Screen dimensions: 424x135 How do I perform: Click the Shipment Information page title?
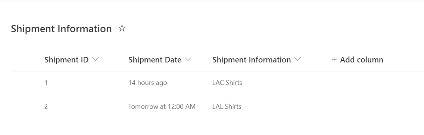click(61, 28)
